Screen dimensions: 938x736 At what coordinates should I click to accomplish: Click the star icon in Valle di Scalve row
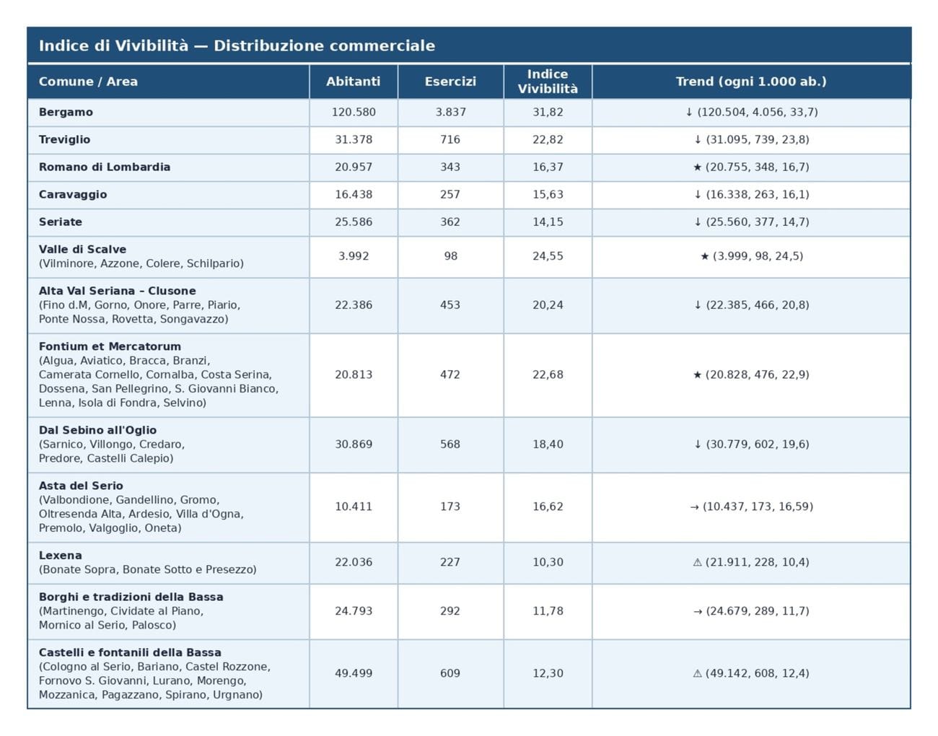704,256
